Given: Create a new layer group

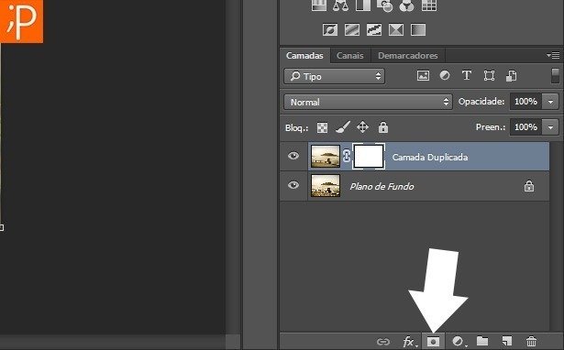Looking at the screenshot, I should [x=482, y=341].
